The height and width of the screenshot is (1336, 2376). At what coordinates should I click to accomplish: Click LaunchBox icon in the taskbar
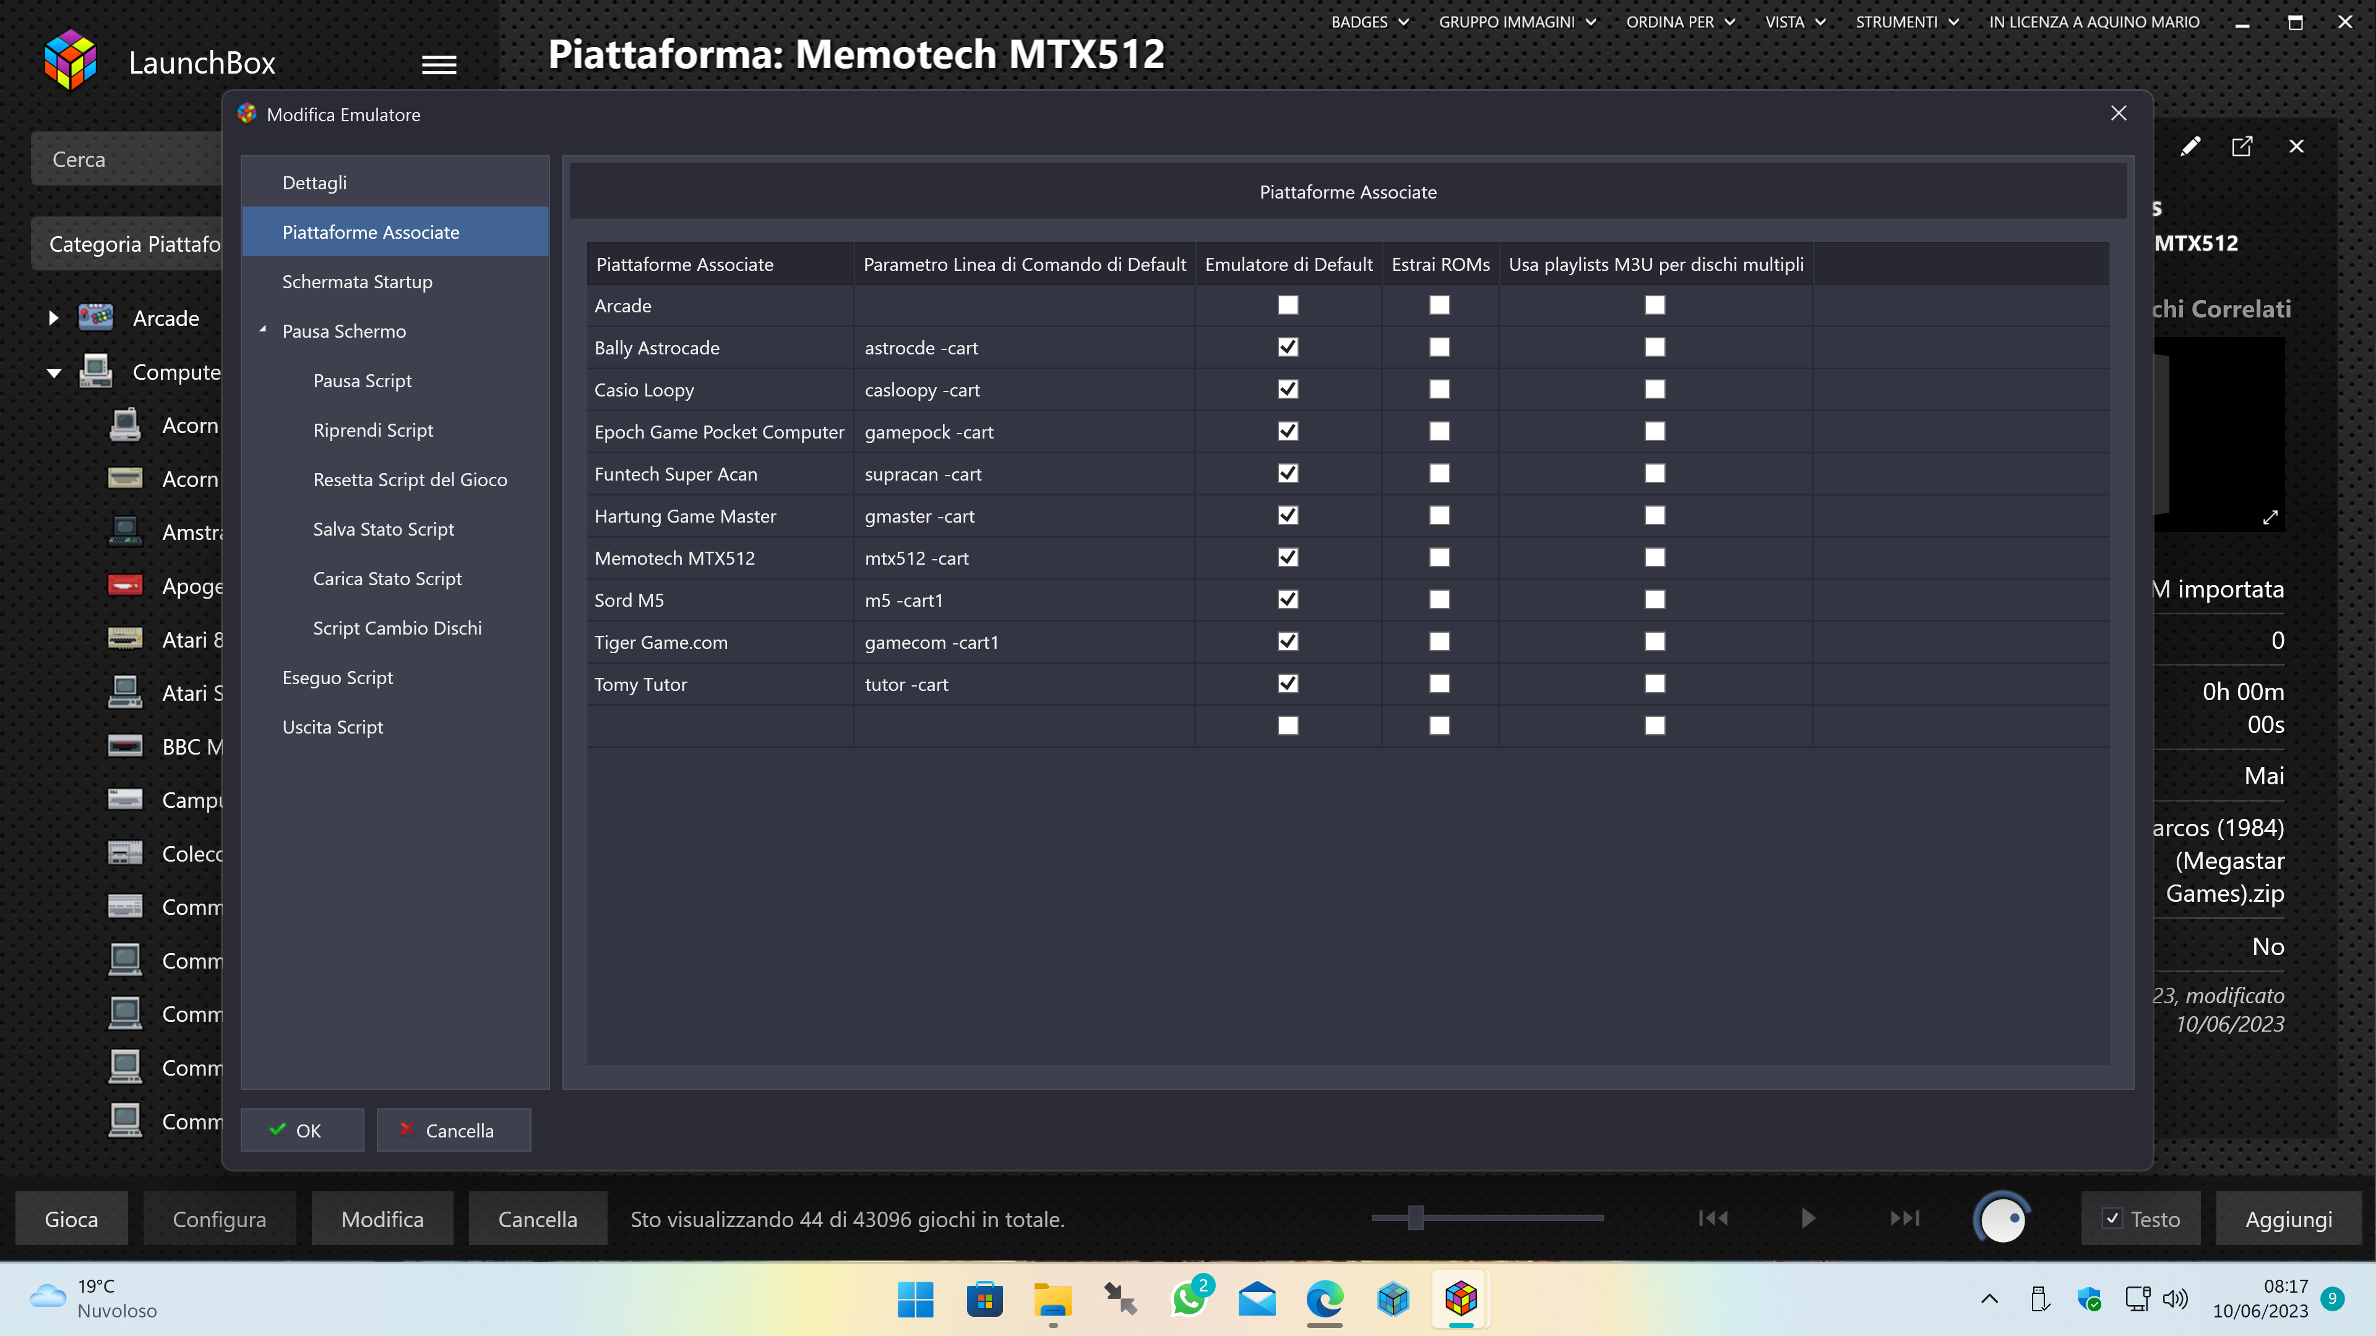click(1461, 1300)
